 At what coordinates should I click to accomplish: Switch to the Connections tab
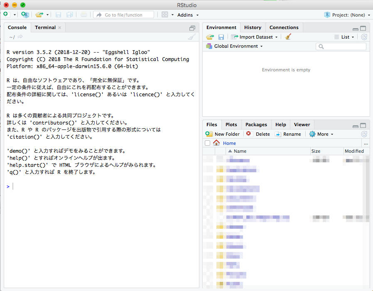284,27
